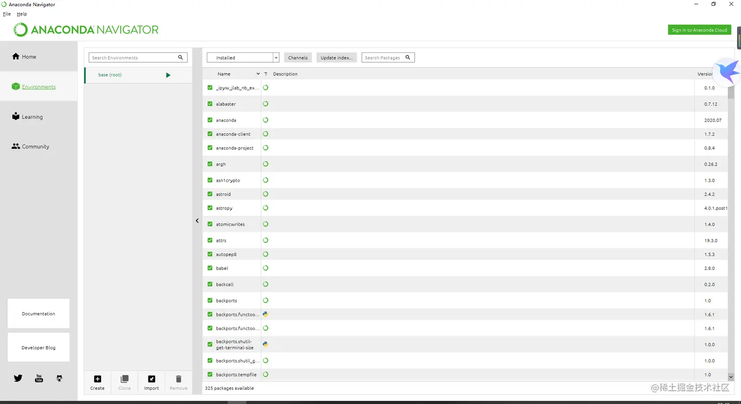Click conda type icon for anaconda-client
Viewport: 741px width, 404px height.
pos(266,134)
